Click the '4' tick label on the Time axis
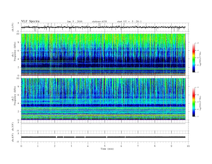The image size is (212, 164). pos(88,146)
